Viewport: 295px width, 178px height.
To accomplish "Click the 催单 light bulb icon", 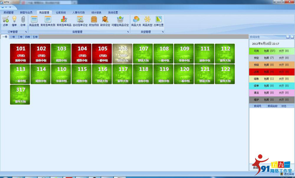I will [x=14, y=21].
